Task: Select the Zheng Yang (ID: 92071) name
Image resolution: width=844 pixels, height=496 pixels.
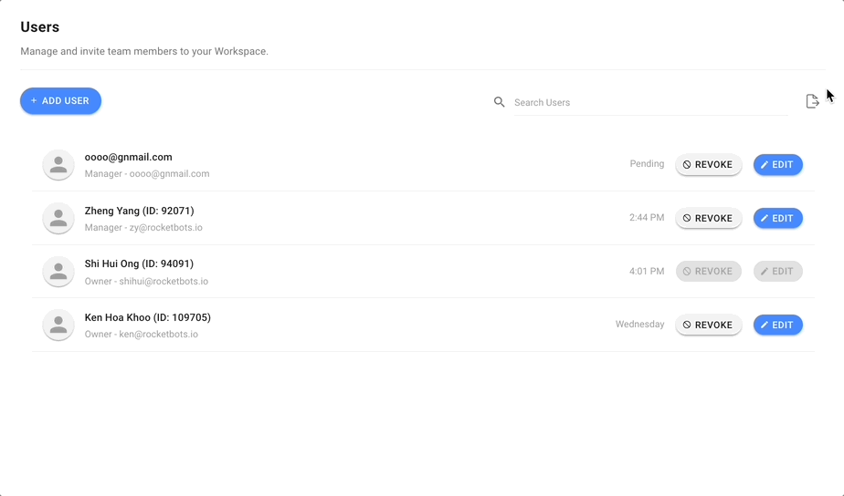Action: pos(140,211)
